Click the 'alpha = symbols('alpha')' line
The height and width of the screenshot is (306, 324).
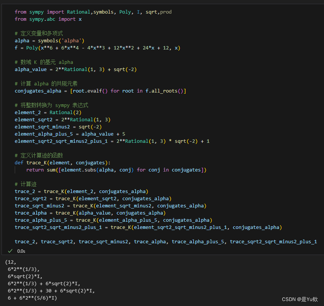point(49,41)
